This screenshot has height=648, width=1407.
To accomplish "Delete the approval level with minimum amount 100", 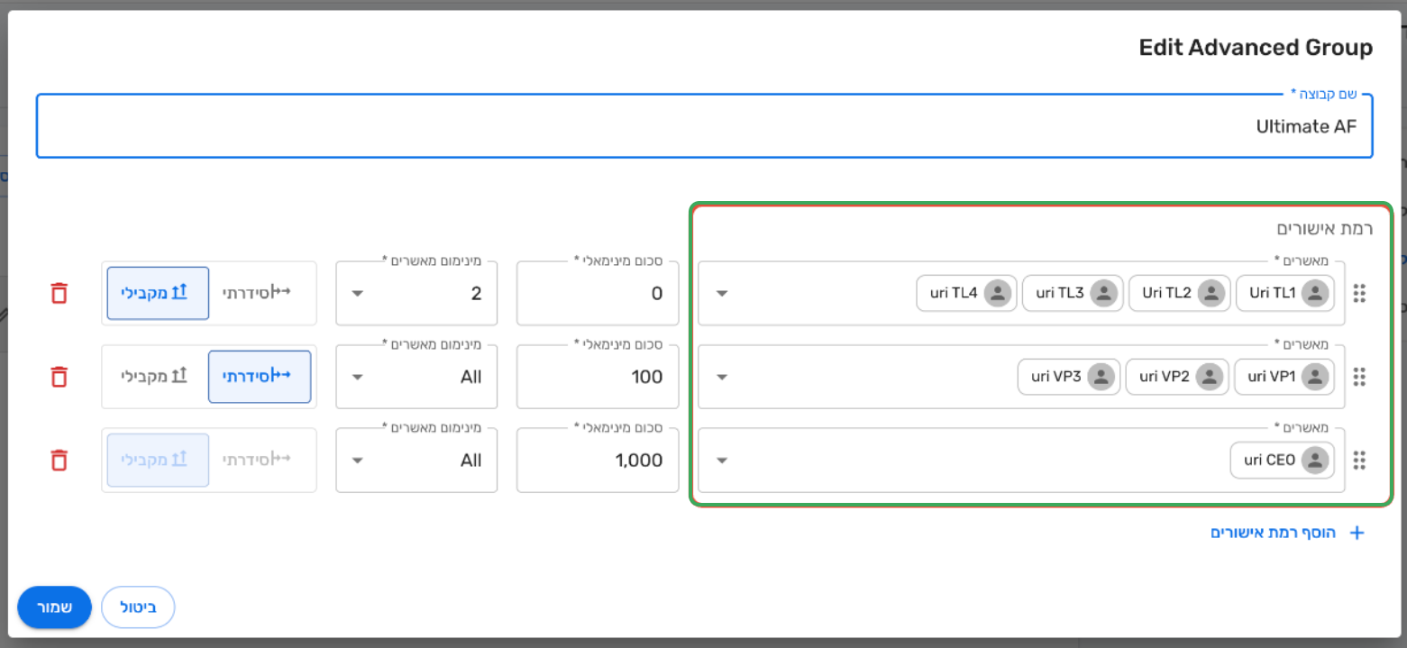I will click(x=59, y=377).
